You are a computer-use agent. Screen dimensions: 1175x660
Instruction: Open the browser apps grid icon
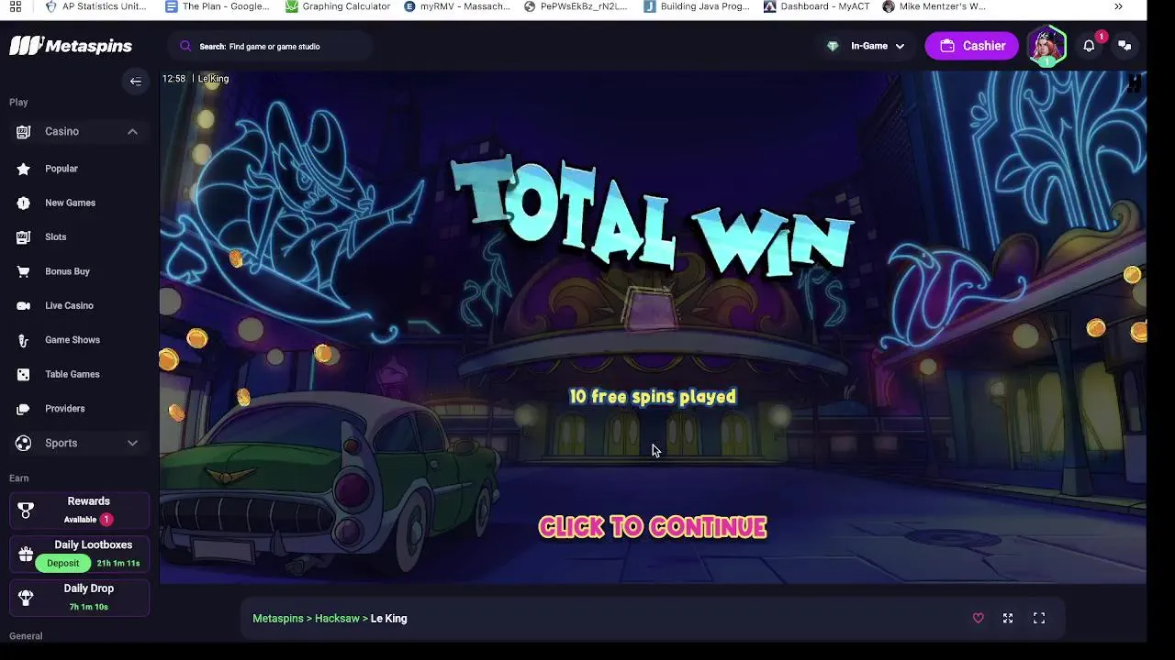tap(16, 6)
